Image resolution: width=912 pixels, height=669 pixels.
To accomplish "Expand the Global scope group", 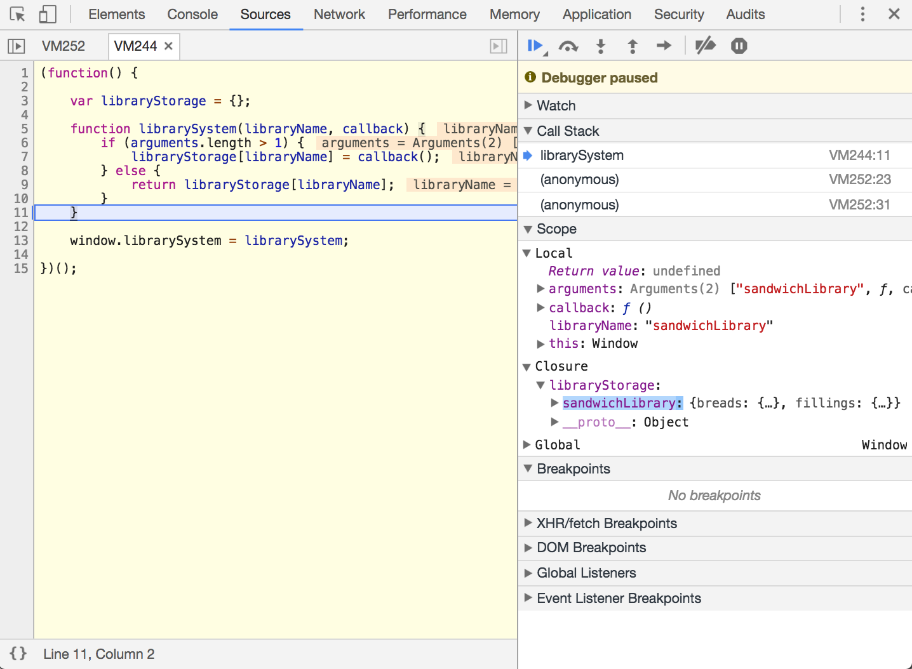I will point(526,445).
